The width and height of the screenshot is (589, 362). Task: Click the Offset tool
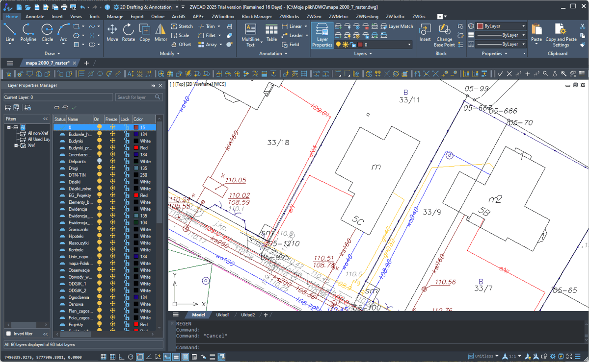click(181, 44)
